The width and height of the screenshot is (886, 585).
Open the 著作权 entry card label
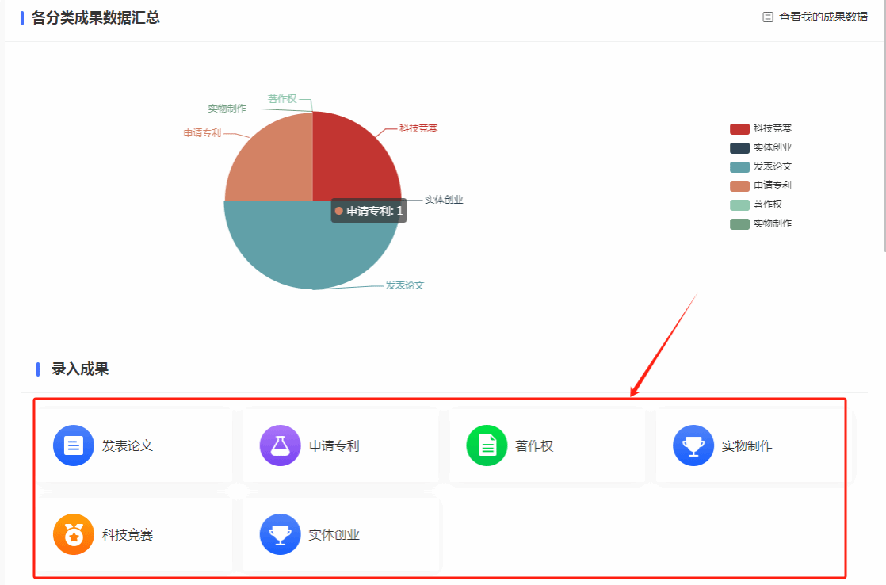click(534, 445)
